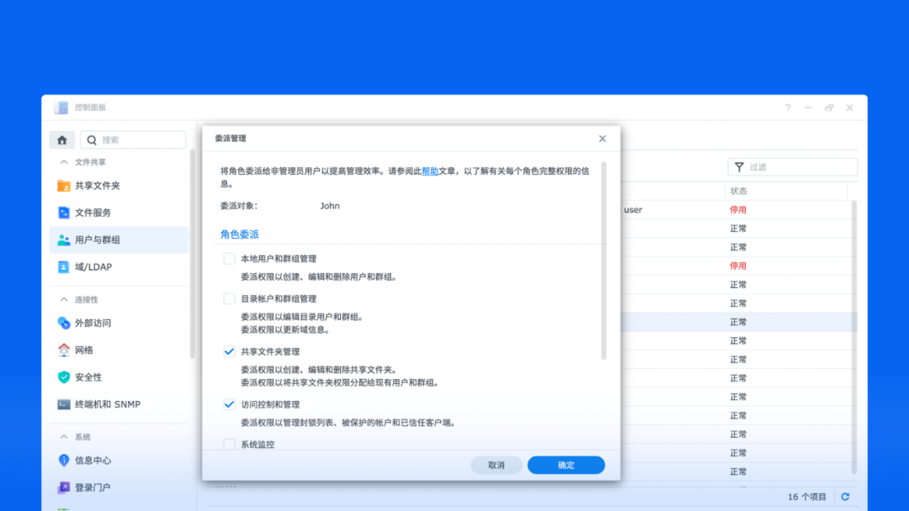Open 安全性 security shield icon
Screen dimensions: 909x511
click(64, 377)
